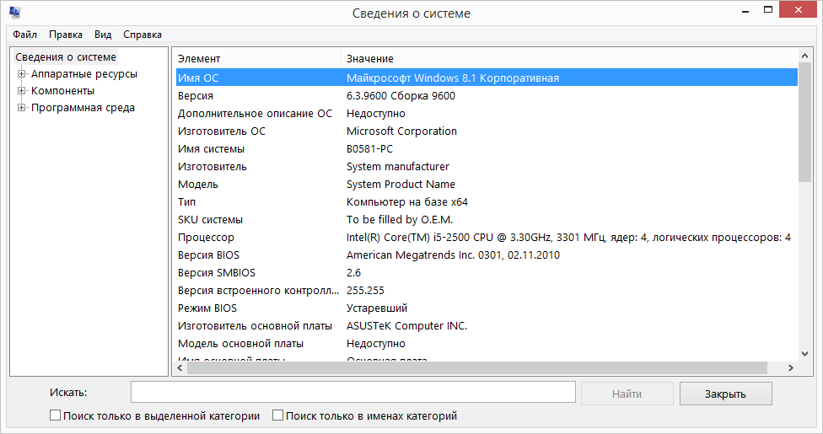
Task: Click the Искать search input field
Action: (353, 393)
